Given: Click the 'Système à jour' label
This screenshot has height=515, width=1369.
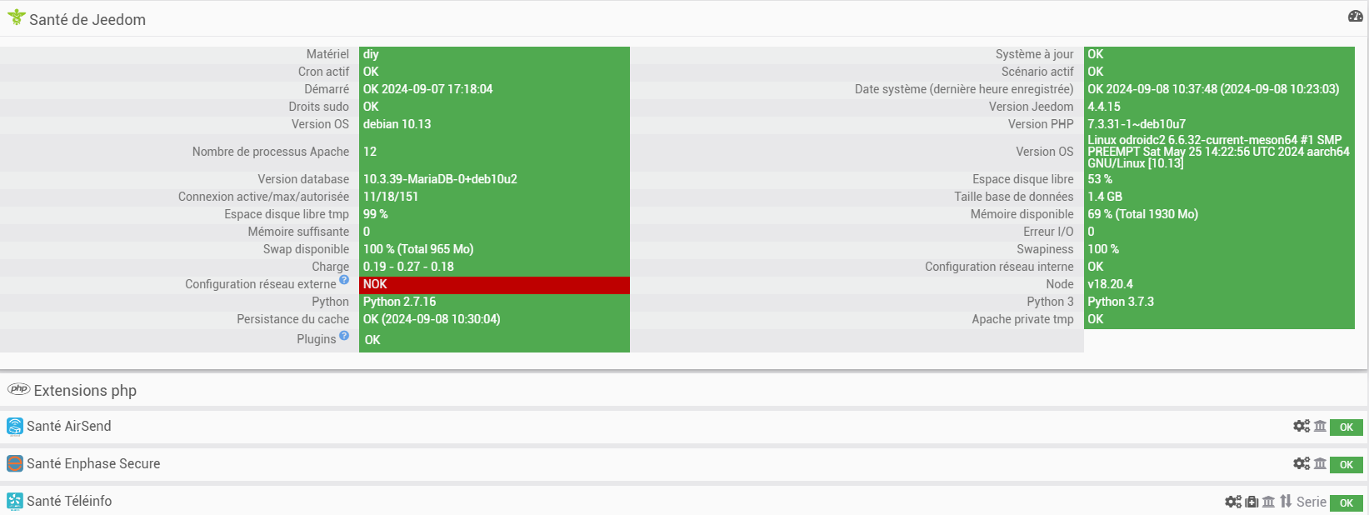Looking at the screenshot, I should click(x=1034, y=54).
